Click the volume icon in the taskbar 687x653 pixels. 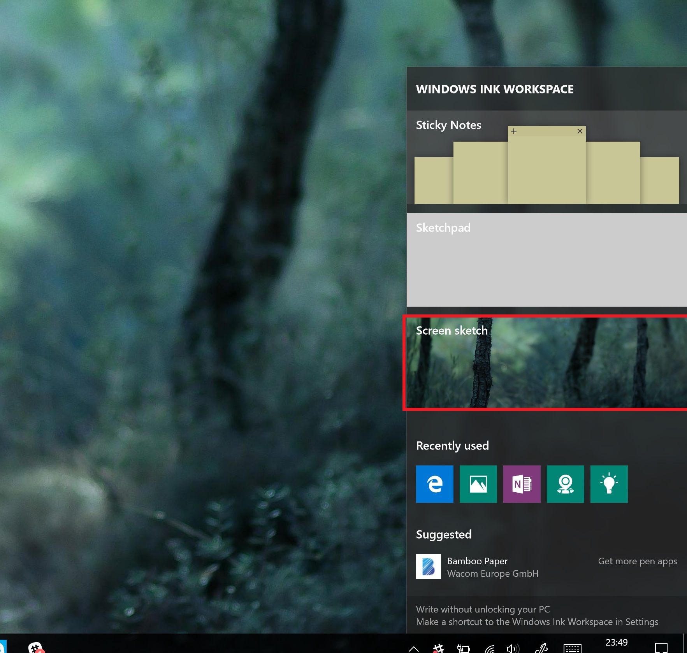click(x=512, y=647)
